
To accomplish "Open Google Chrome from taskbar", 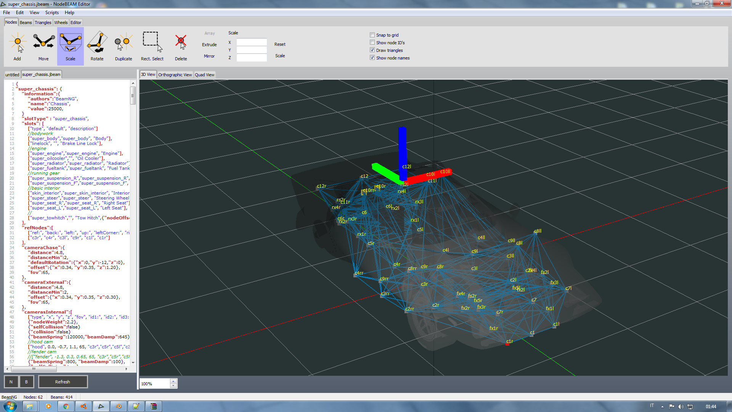I will tap(66, 406).
